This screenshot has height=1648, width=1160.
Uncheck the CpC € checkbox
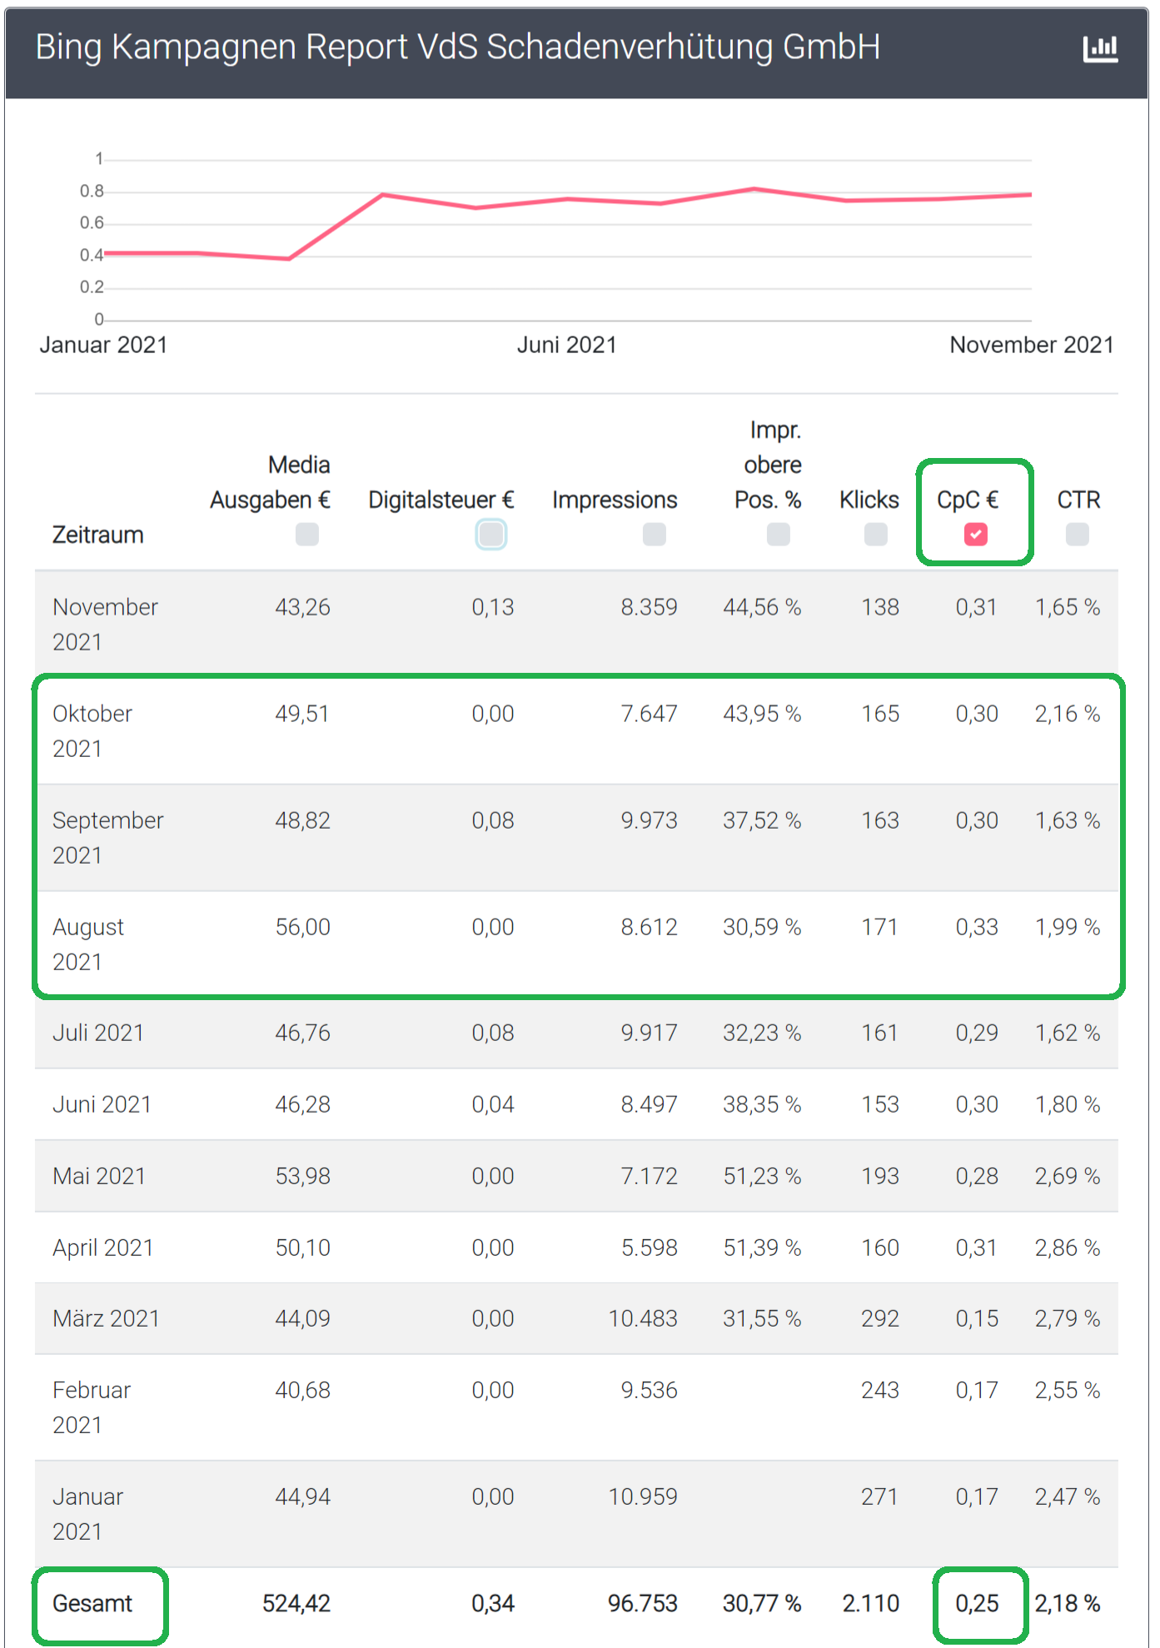coord(976,534)
